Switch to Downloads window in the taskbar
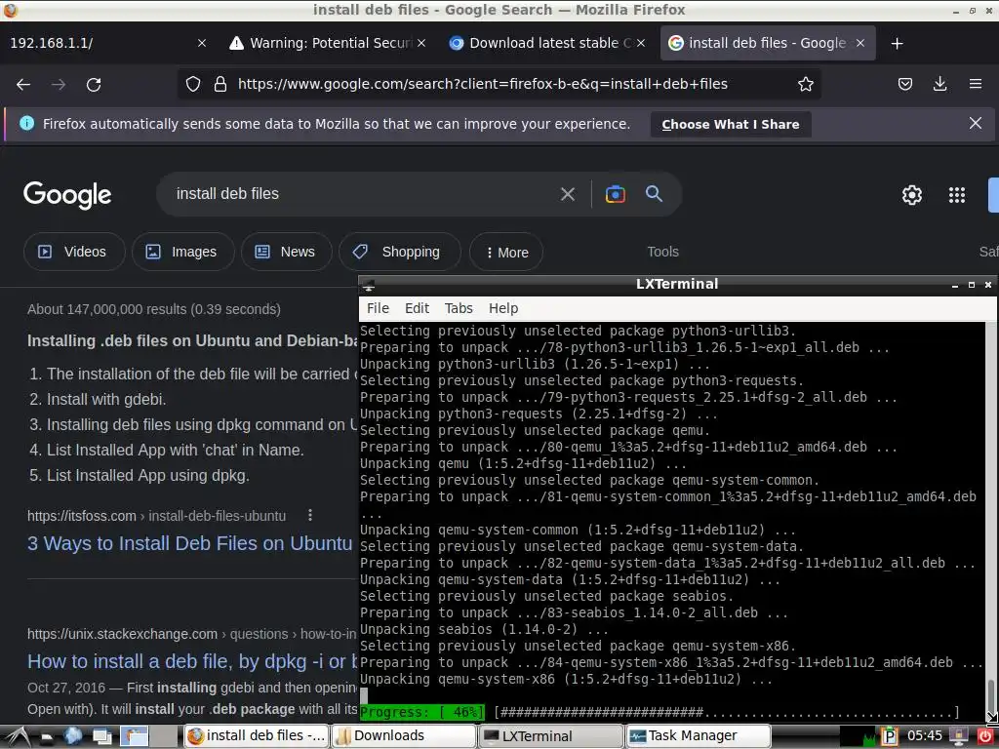Viewport: 999px width, 749px height. pyautogui.click(x=403, y=736)
